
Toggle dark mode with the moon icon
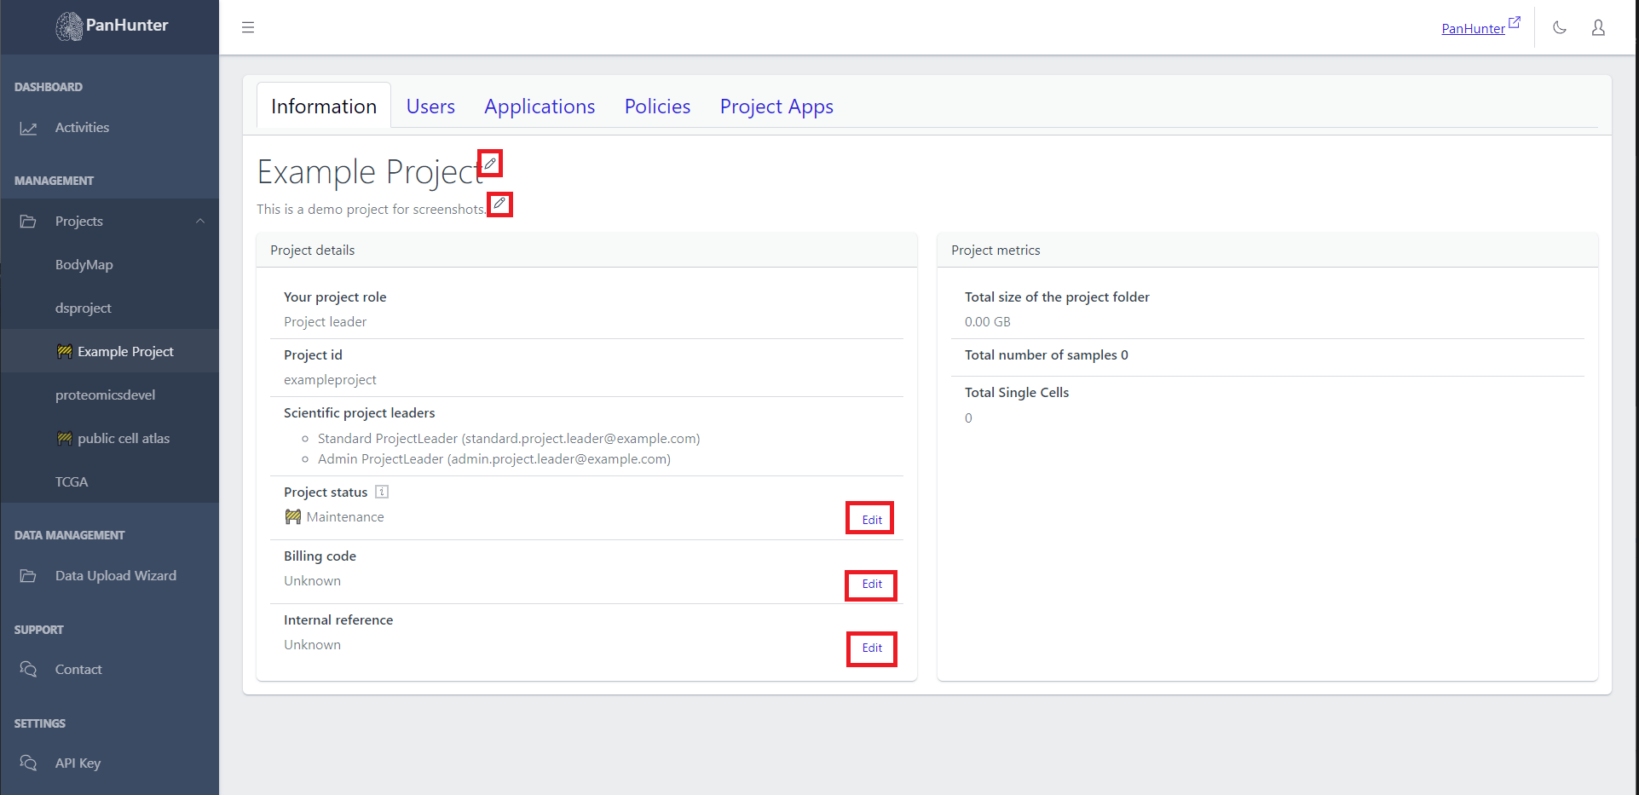click(x=1559, y=27)
